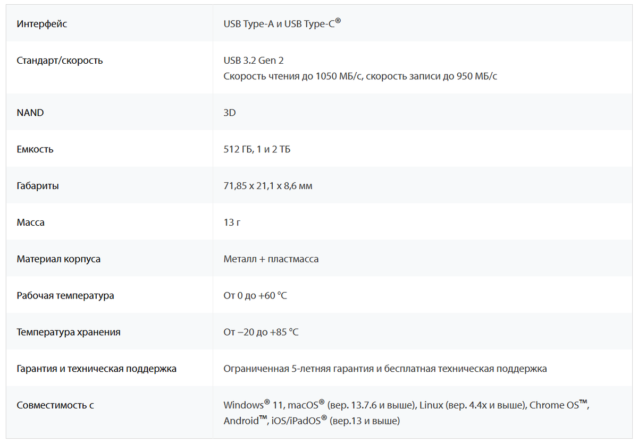
Task: Click the read speed 1050 МБ/с line
Action: click(360, 76)
